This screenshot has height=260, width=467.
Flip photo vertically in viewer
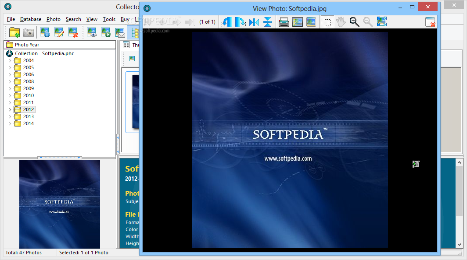click(x=268, y=22)
